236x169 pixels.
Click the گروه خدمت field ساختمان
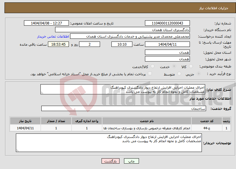pyautogui.click(x=124, y=108)
